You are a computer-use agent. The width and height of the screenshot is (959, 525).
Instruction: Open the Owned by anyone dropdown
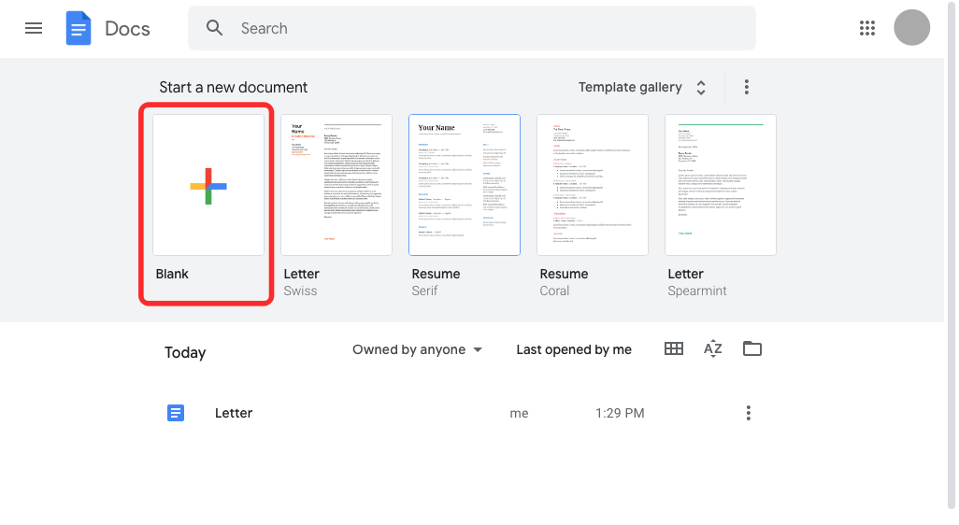pyautogui.click(x=417, y=349)
